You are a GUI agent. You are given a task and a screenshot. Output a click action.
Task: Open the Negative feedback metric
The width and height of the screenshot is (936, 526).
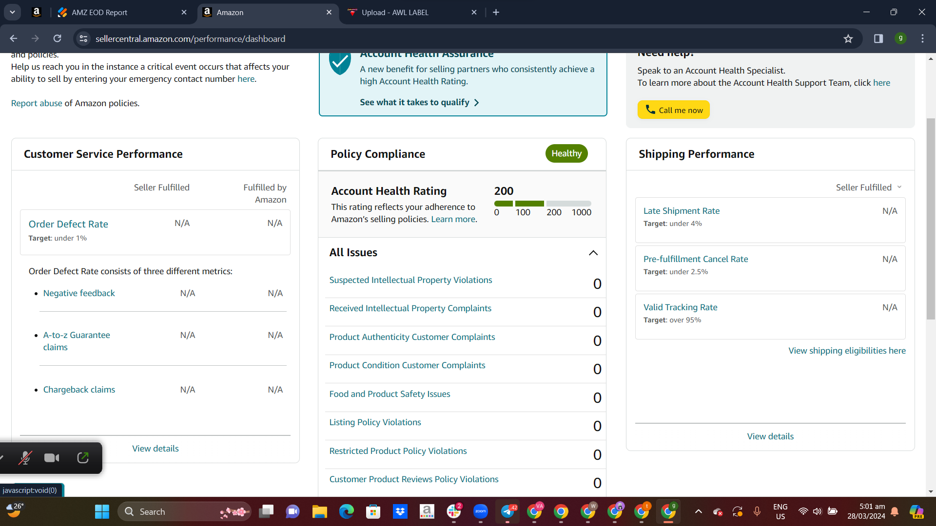[79, 293]
